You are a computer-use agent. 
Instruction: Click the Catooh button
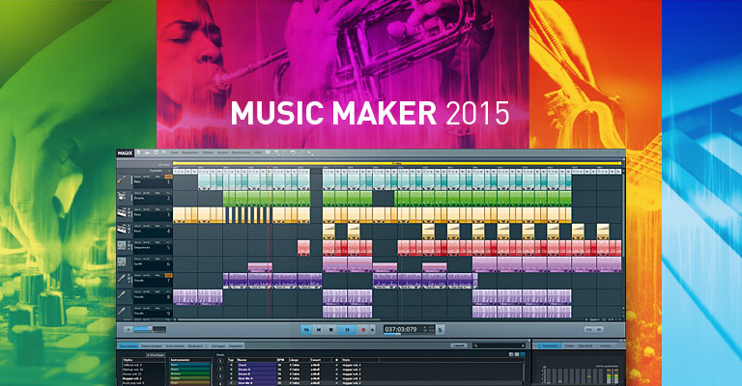(x=459, y=345)
